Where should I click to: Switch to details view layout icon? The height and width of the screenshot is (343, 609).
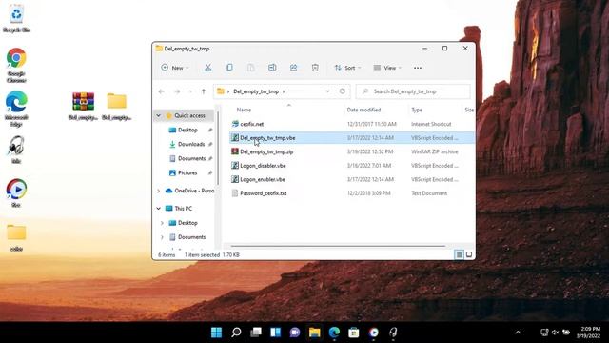pos(459,254)
